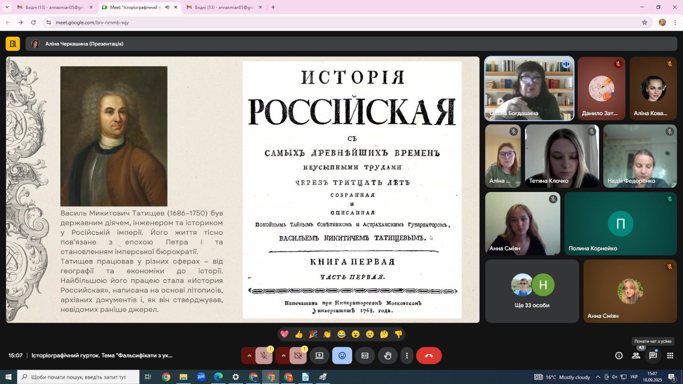Open the meeting details info icon
This screenshot has height=384, width=683.
pos(619,355)
